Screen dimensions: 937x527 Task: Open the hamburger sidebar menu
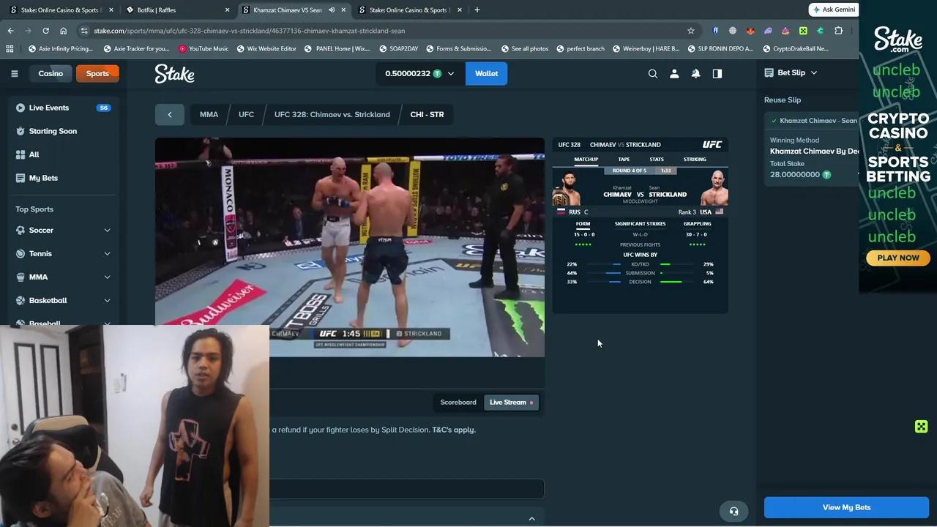pyautogui.click(x=15, y=73)
